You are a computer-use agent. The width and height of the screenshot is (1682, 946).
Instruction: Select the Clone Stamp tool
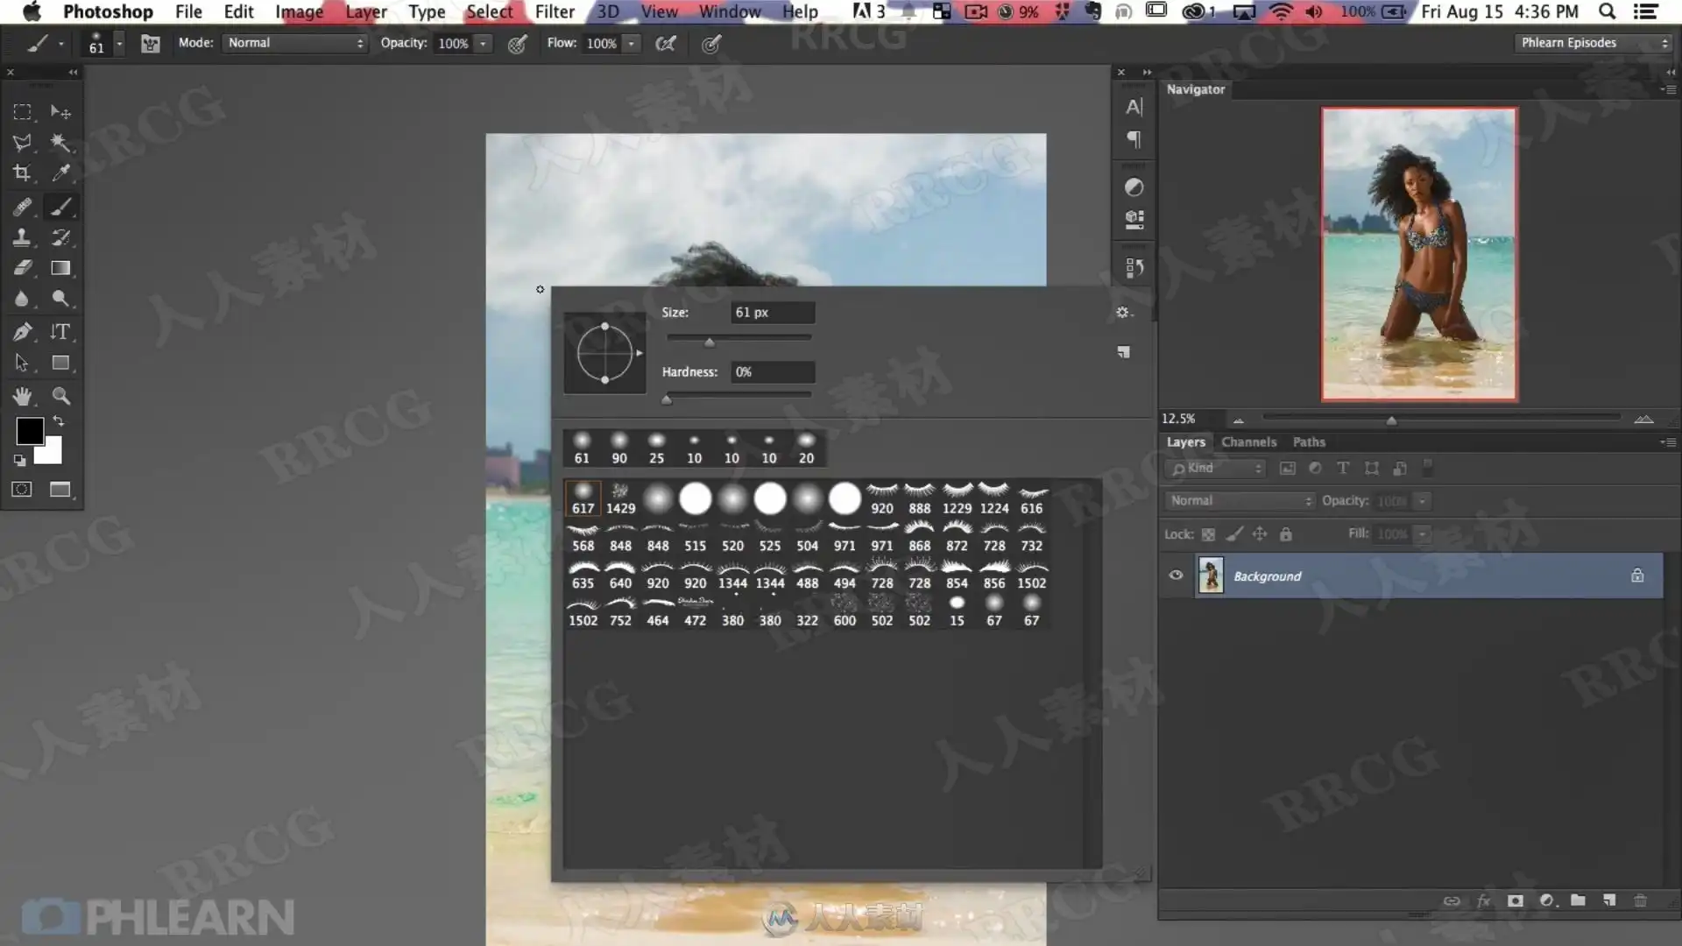tap(22, 237)
